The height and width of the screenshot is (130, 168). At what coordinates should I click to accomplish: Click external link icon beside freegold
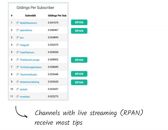click(17, 45)
